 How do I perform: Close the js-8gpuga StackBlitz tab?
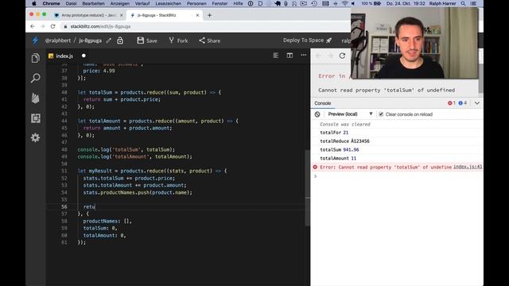197,15
